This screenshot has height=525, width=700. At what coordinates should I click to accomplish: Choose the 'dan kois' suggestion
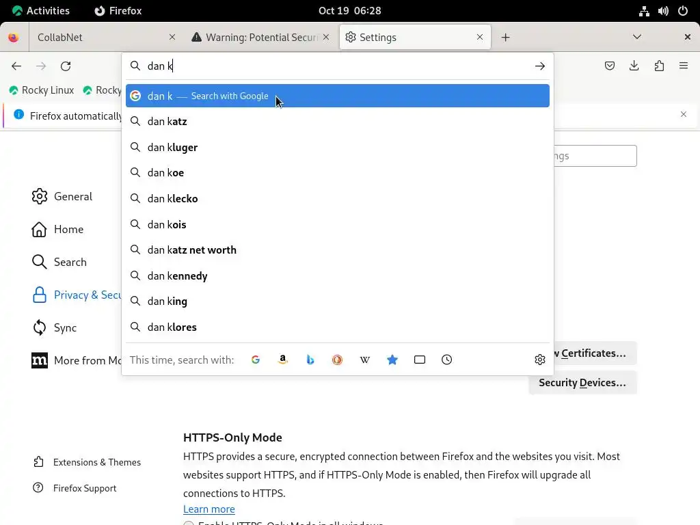(x=338, y=224)
